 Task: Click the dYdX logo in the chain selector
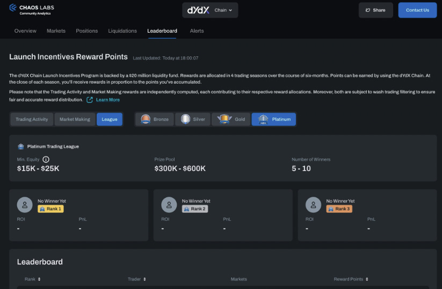pyautogui.click(x=198, y=10)
